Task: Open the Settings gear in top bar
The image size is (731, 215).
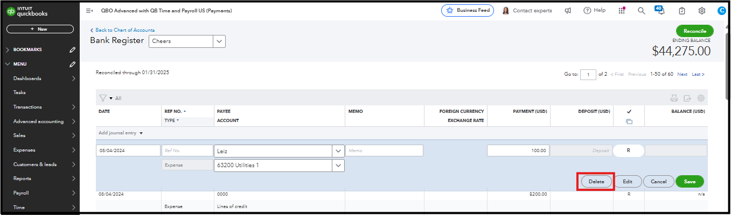Action: click(701, 11)
